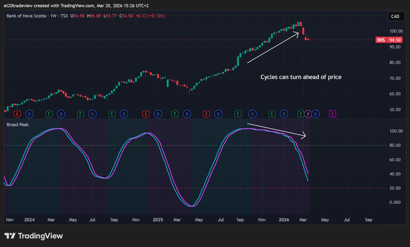Viewport: 410px width, 247px height.
Task: Click the TSX exchange label
Action: tap(64, 16)
